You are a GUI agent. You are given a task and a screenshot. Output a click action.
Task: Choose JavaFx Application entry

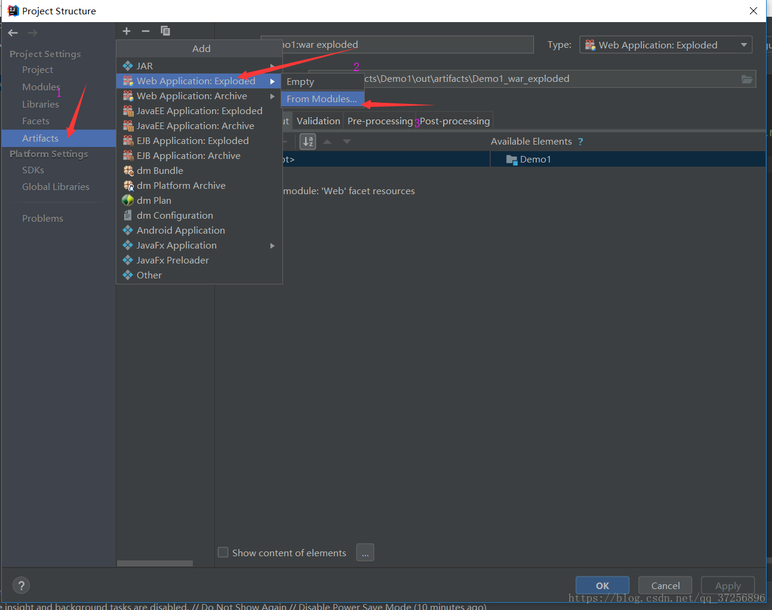coord(199,245)
